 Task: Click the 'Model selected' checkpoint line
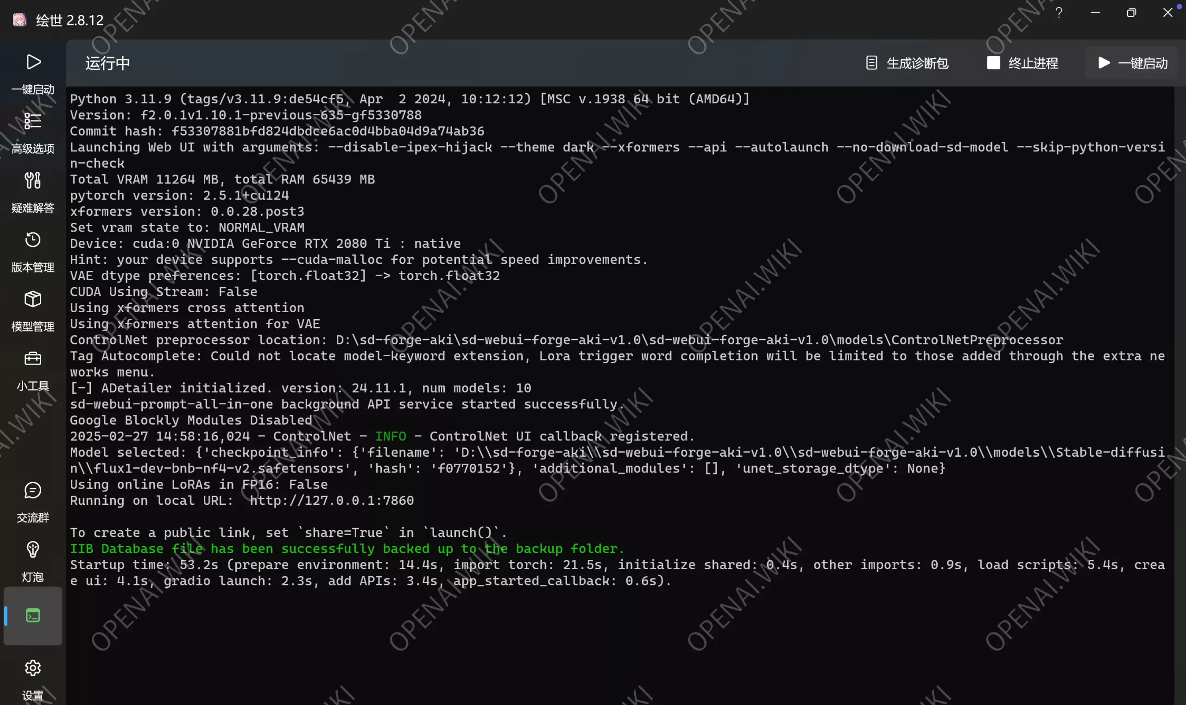tap(617, 460)
